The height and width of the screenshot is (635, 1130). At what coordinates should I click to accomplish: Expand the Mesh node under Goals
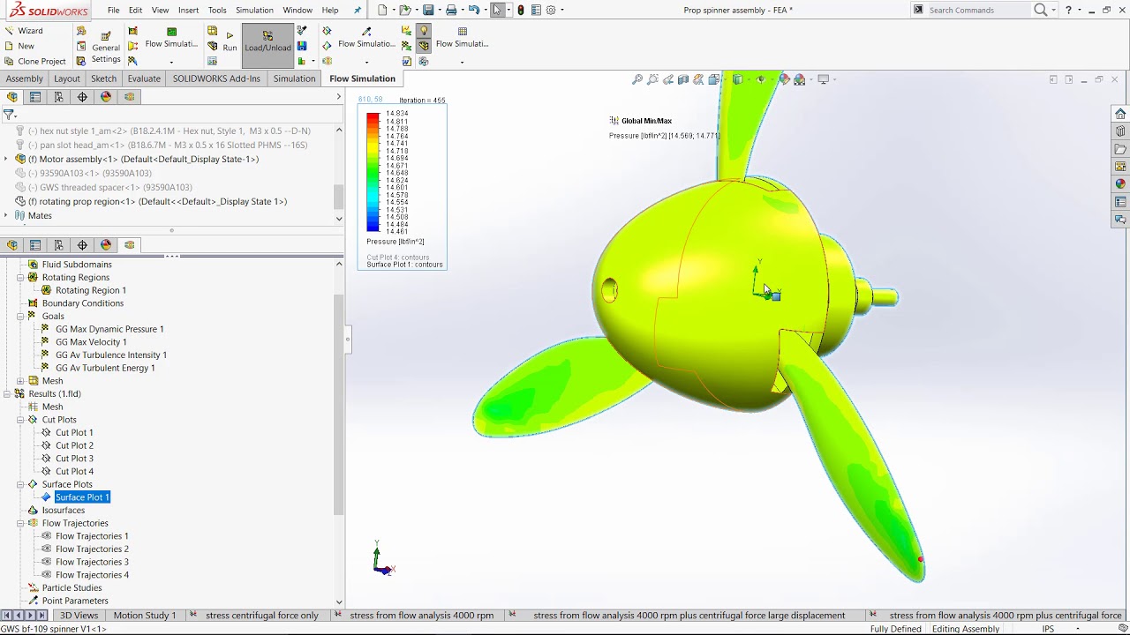(x=20, y=381)
